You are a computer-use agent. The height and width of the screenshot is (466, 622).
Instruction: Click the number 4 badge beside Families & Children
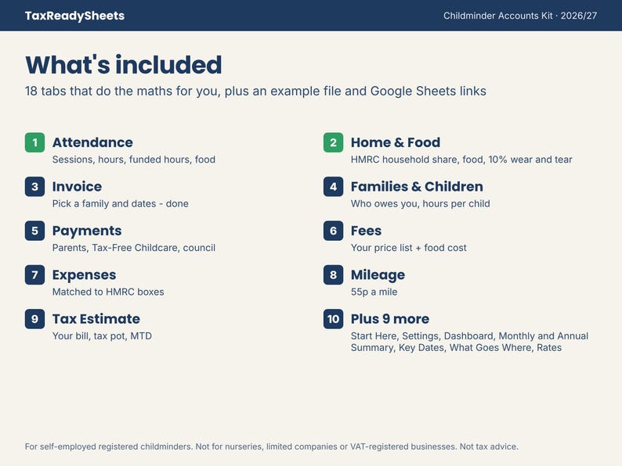333,187
